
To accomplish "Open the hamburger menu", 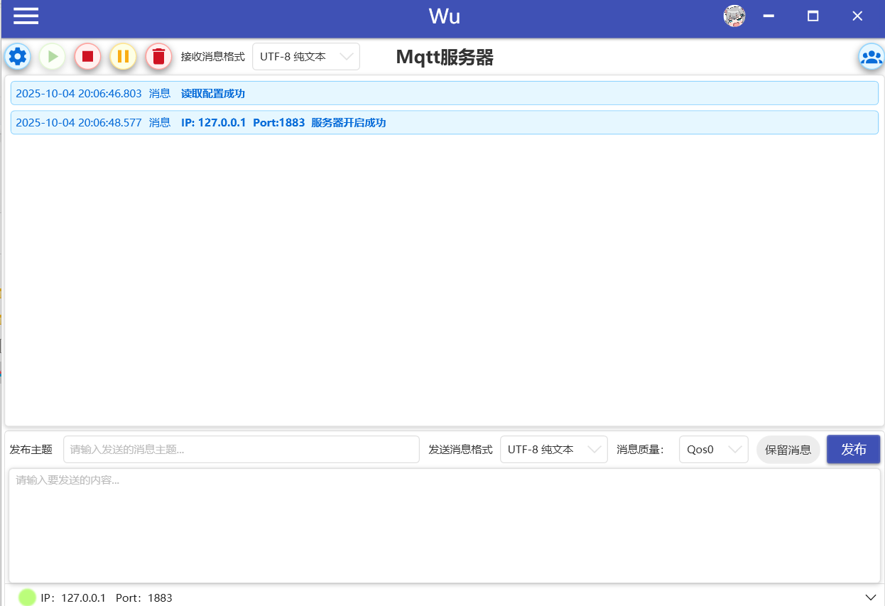I will click(x=26, y=16).
